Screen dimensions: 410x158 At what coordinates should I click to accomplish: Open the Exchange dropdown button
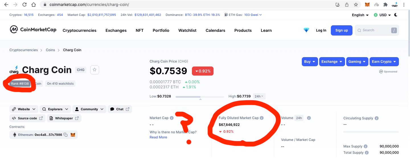point(332,62)
